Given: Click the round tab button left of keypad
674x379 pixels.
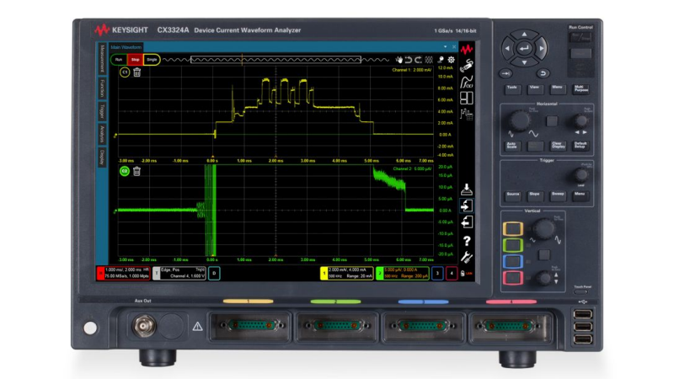Looking at the screenshot, I should click(x=505, y=73).
